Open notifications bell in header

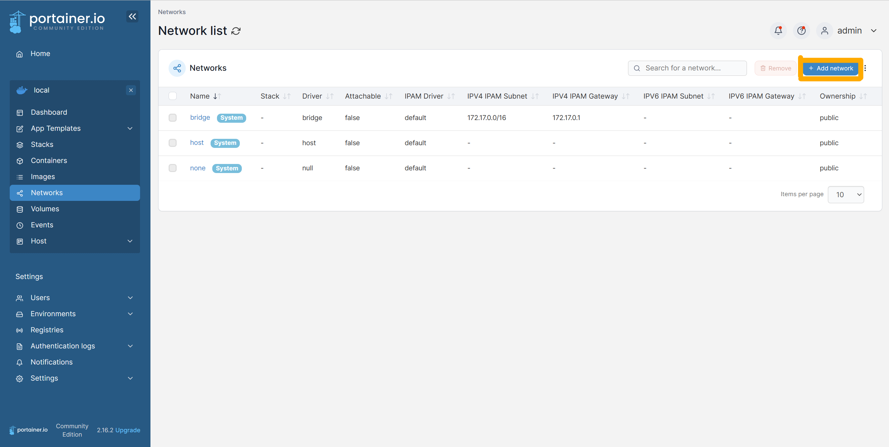click(778, 31)
